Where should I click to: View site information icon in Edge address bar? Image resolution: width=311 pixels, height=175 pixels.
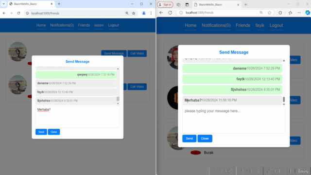[181, 13]
